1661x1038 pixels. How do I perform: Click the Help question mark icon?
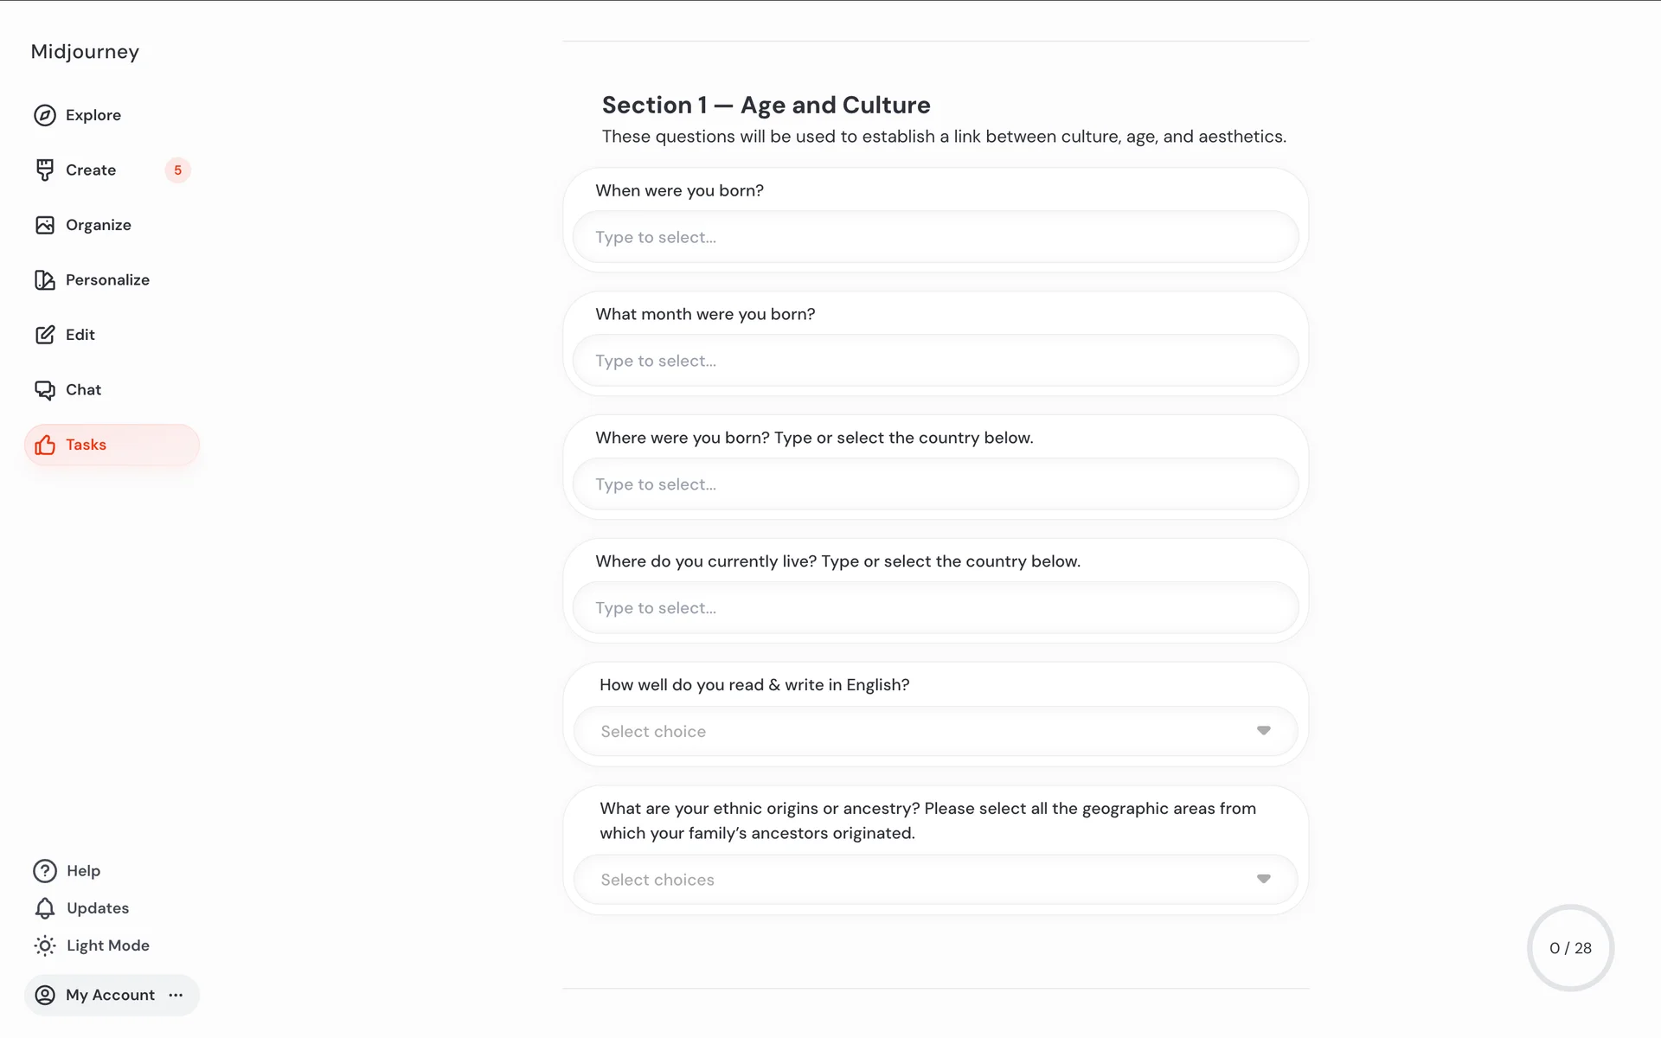pos(45,871)
